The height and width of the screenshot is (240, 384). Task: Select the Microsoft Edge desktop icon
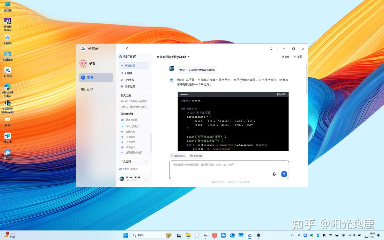point(7,90)
